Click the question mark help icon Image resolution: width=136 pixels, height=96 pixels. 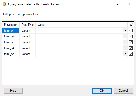(118, 4)
